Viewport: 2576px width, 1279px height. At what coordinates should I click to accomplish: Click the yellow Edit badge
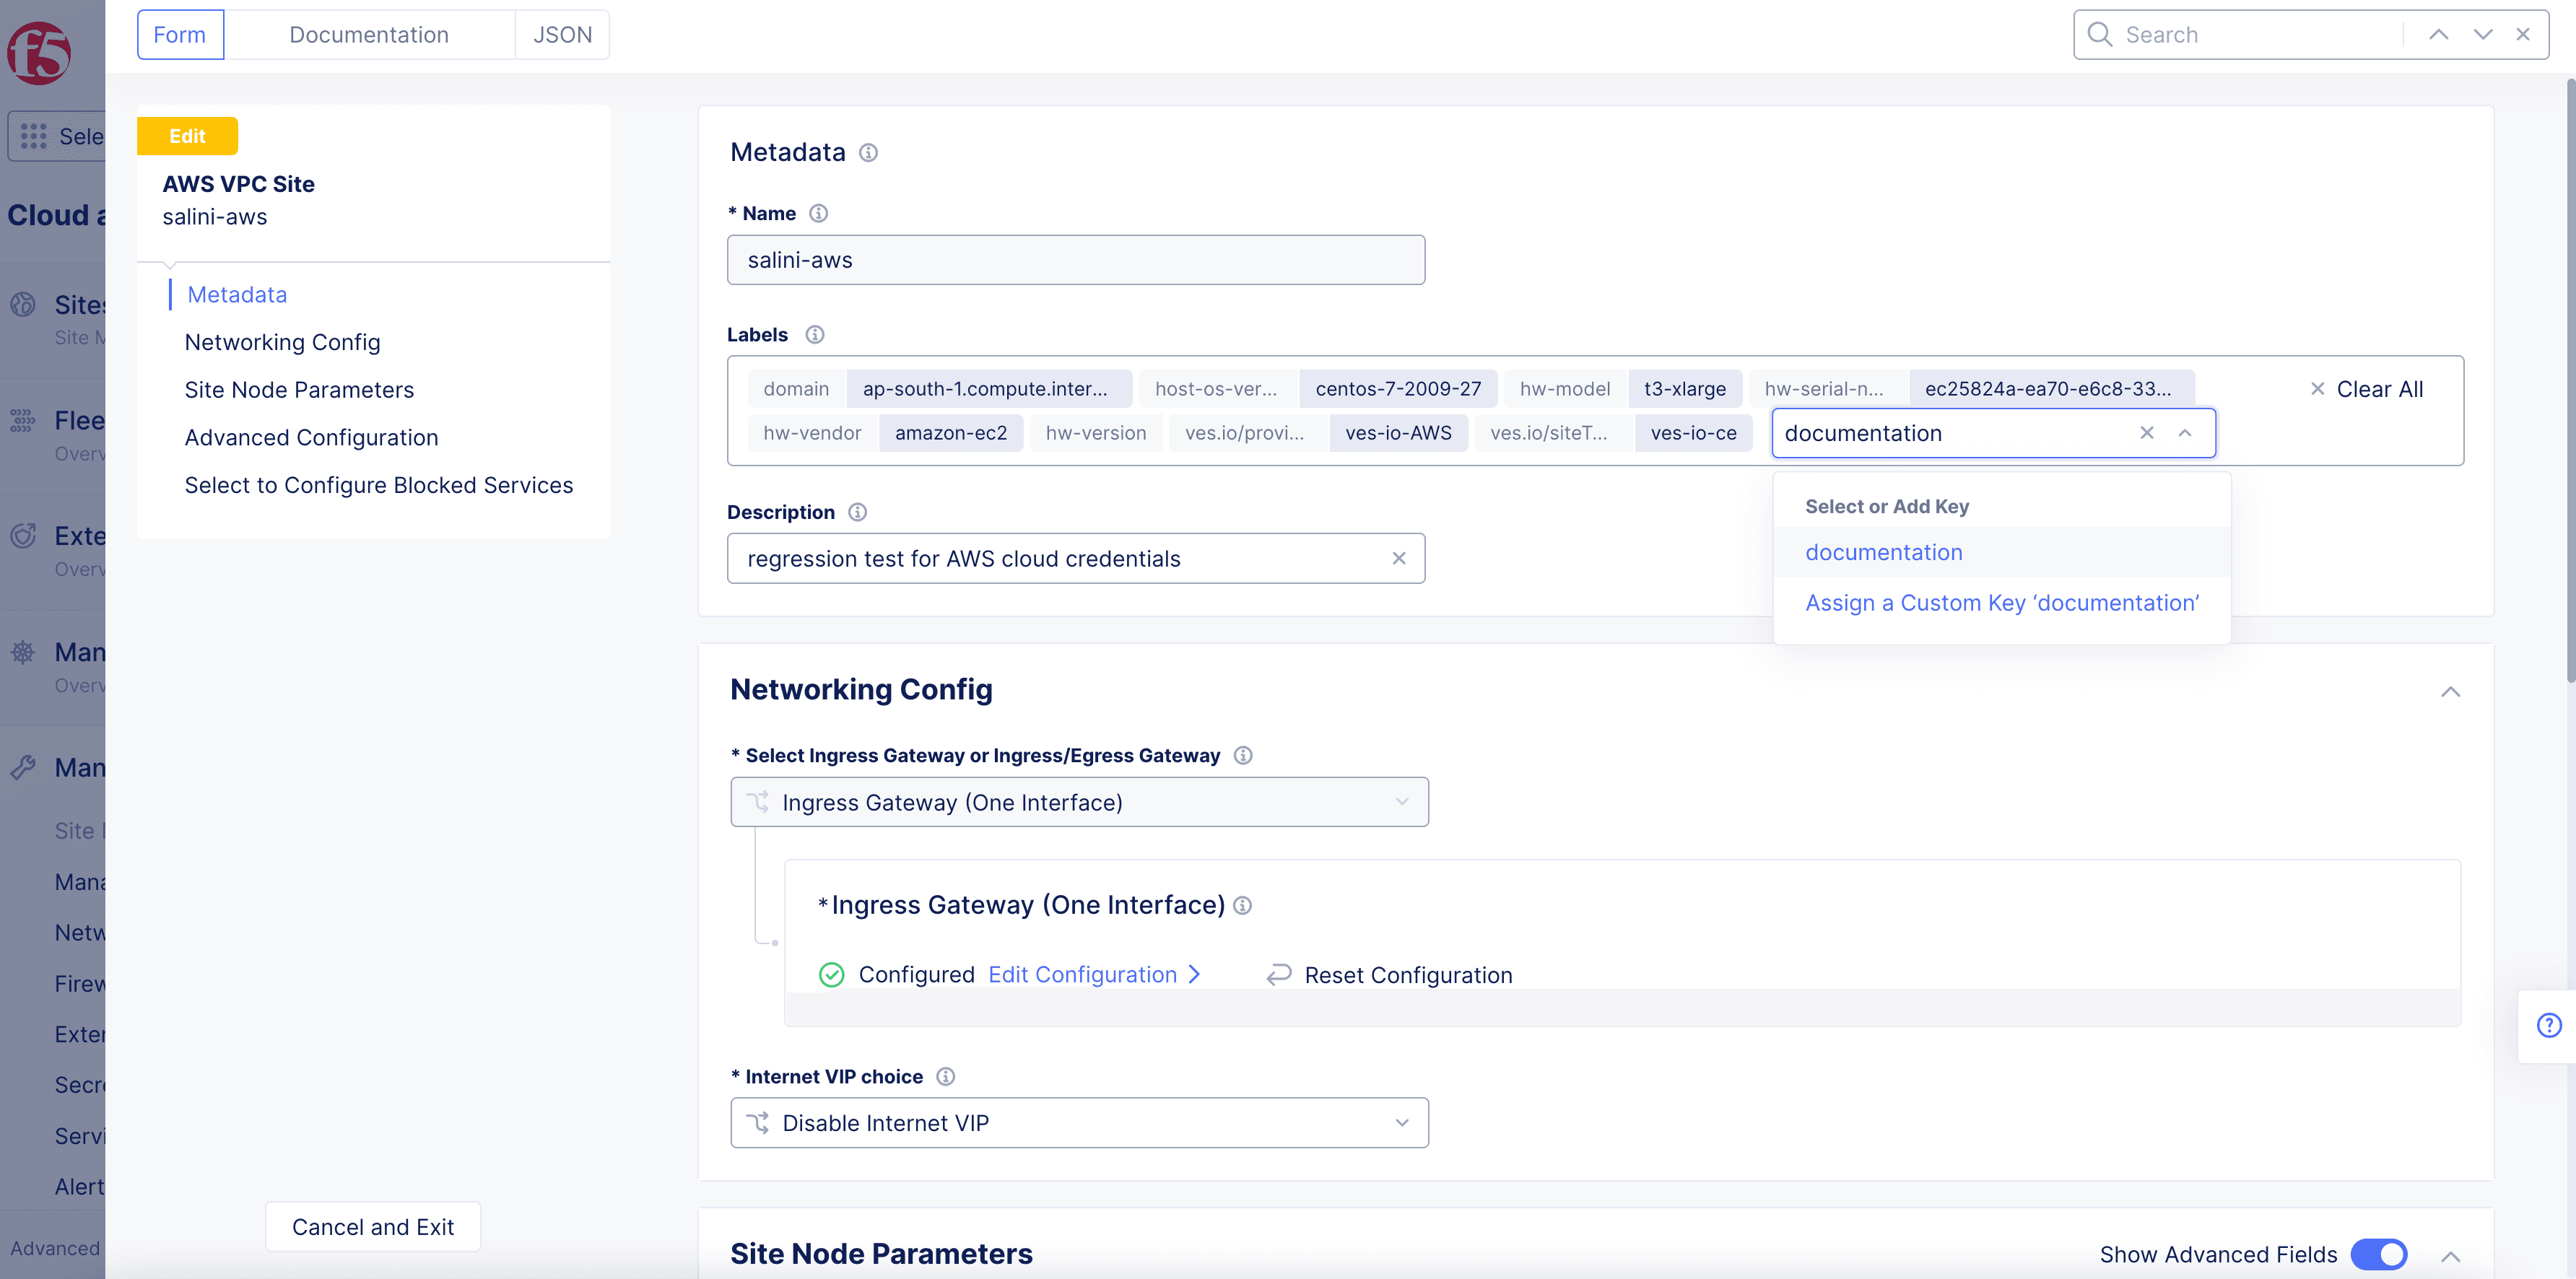(187, 136)
